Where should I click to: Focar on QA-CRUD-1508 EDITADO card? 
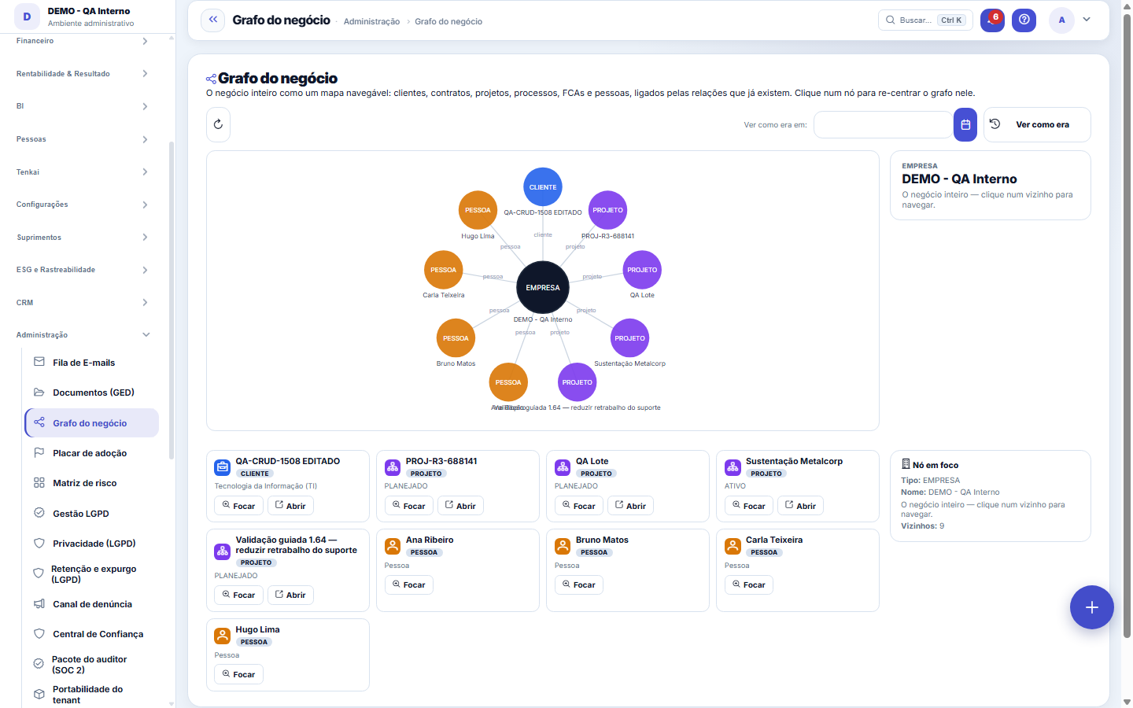click(238, 506)
